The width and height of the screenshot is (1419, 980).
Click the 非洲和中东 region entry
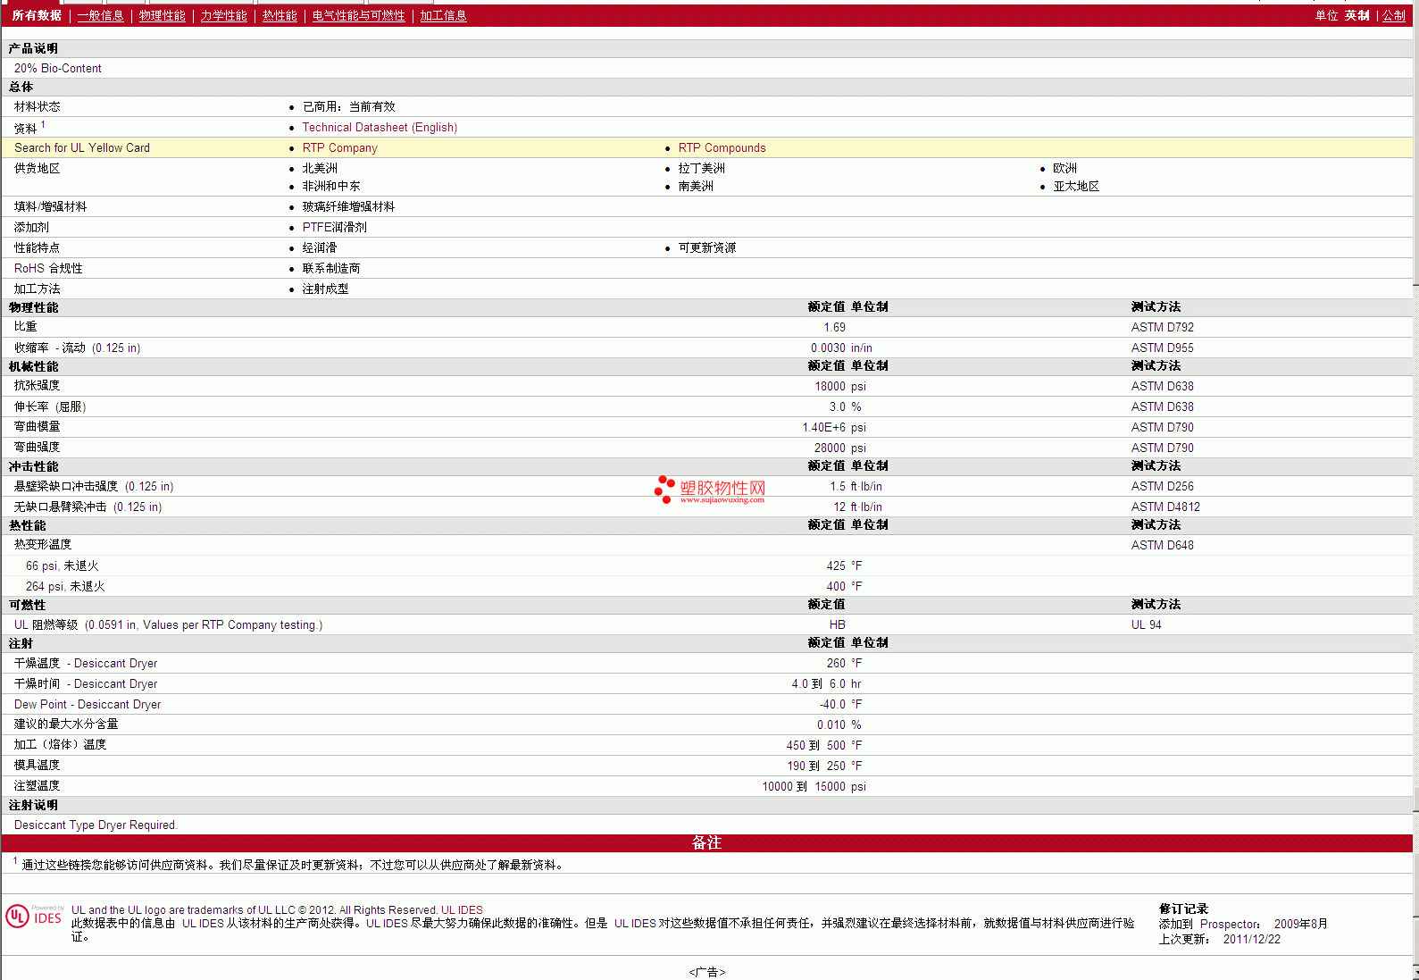tap(331, 186)
